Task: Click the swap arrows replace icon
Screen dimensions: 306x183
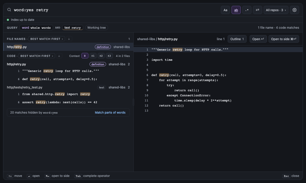Action: [258, 10]
